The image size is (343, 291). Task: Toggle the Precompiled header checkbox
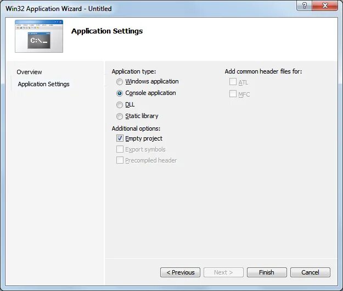tap(120, 160)
